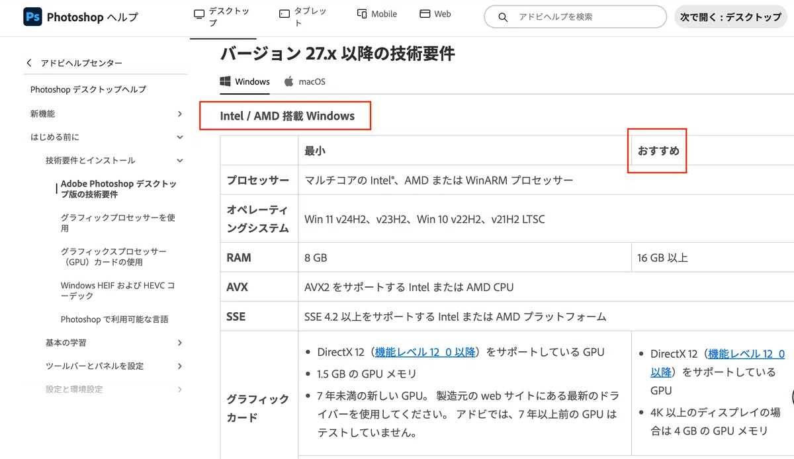Viewport: 794px width, 459px height.
Task: Click the アドビヘルプを検索 search field
Action: tap(575, 17)
